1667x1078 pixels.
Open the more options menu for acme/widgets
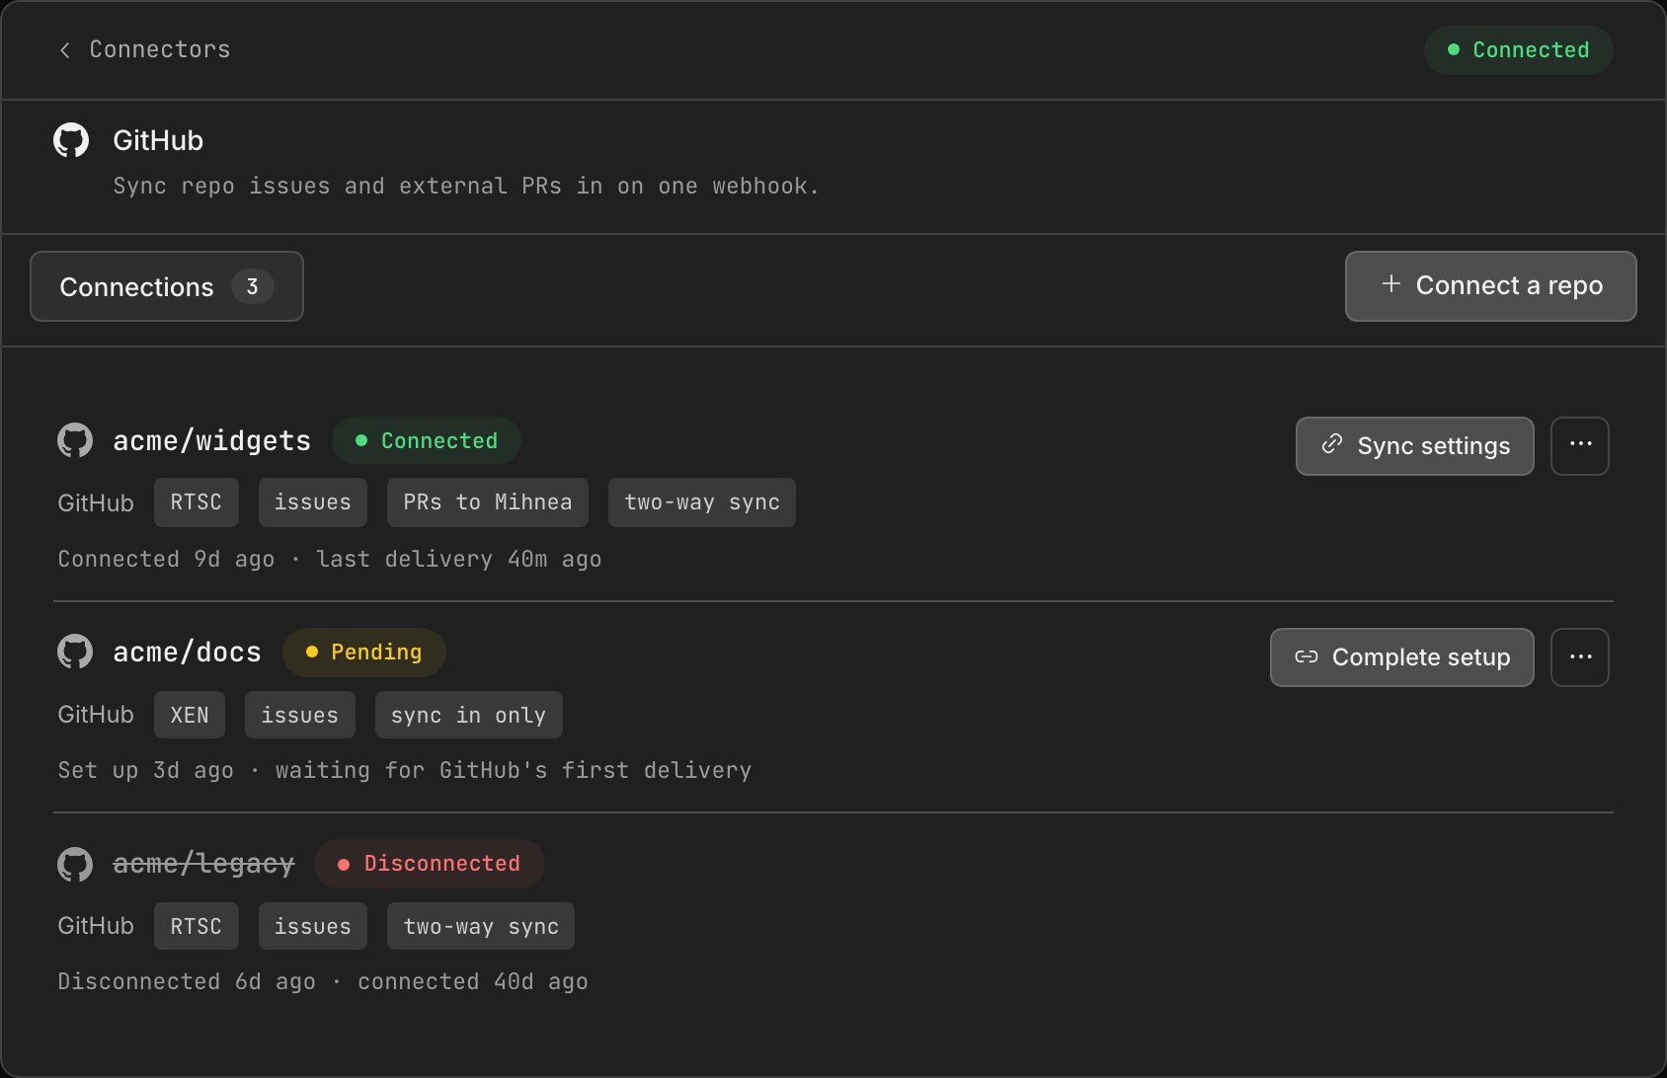1580,446
